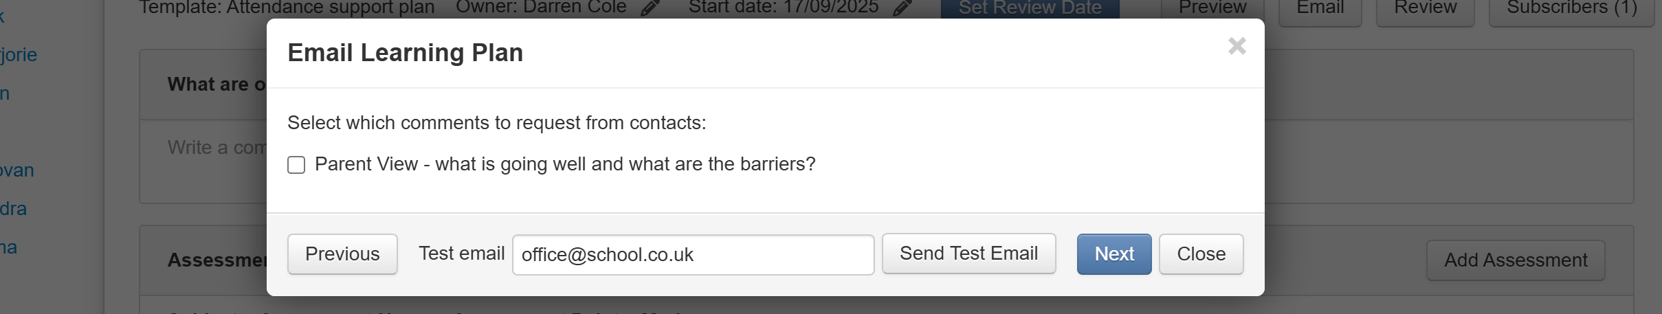This screenshot has height=314, width=1662.
Task: Click into the Test email input field
Action: (693, 255)
